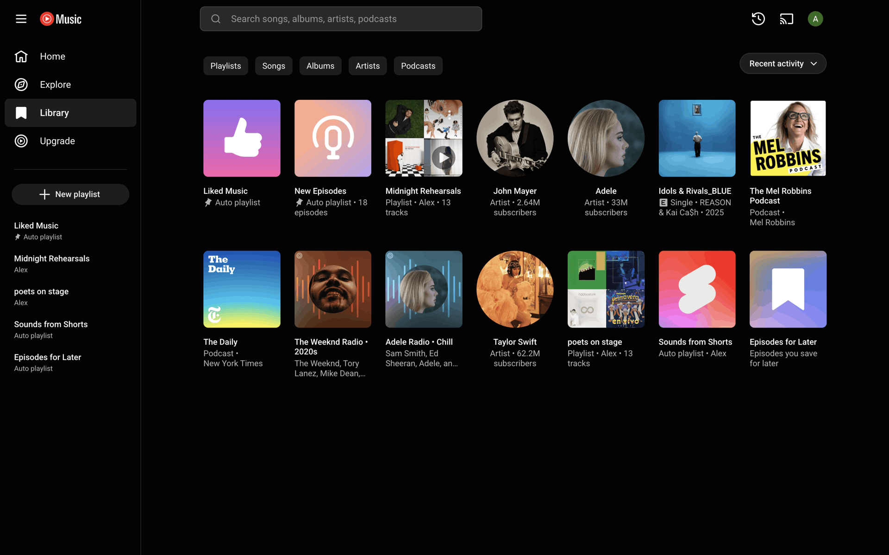Filter library by Podcasts chip
Screen dimensions: 889x555
[x=418, y=66]
